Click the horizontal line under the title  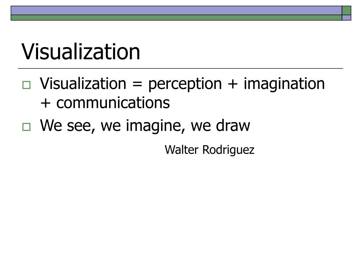180,68
